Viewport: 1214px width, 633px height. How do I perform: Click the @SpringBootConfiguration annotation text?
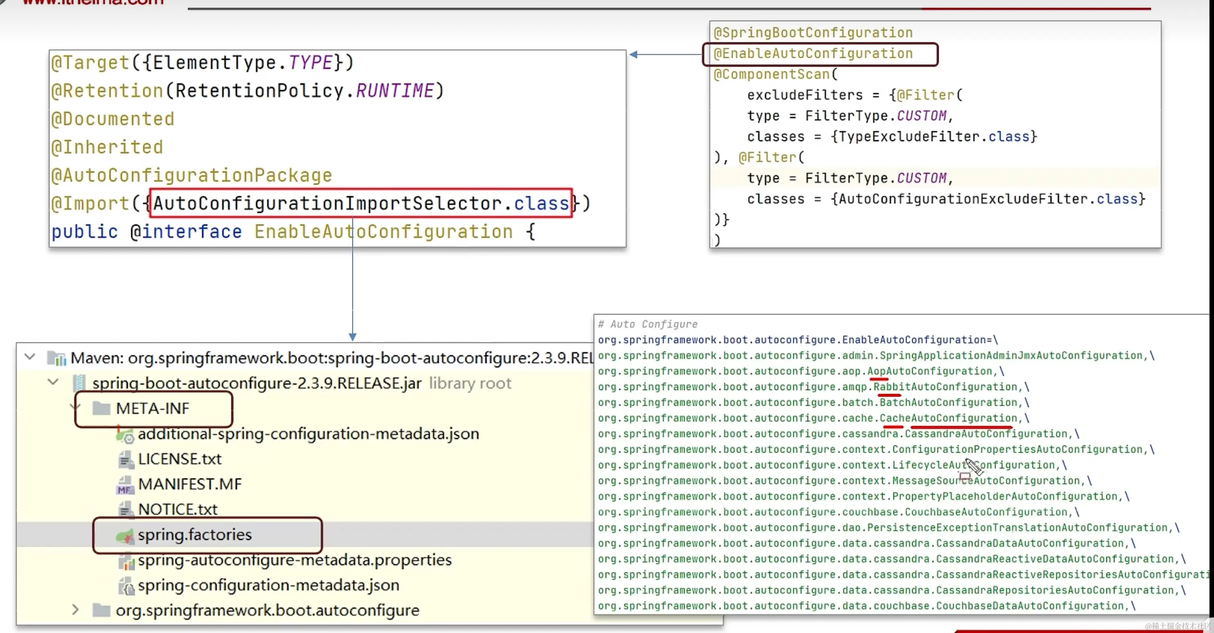pyautogui.click(x=813, y=32)
